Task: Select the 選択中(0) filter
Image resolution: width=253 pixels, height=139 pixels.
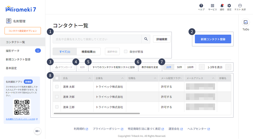Action: coord(112,52)
